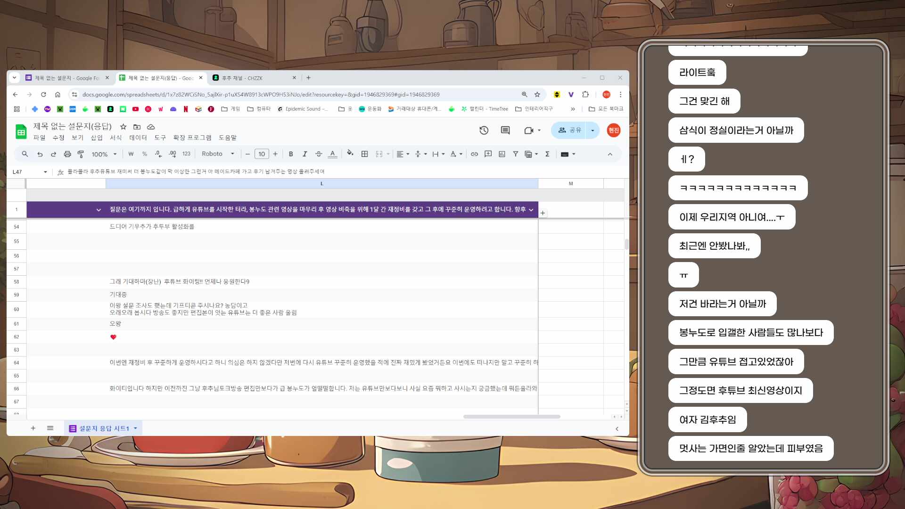Open the 파일 menu

[x=39, y=138]
